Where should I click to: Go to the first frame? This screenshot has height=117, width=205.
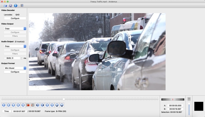[x=47, y=105]
